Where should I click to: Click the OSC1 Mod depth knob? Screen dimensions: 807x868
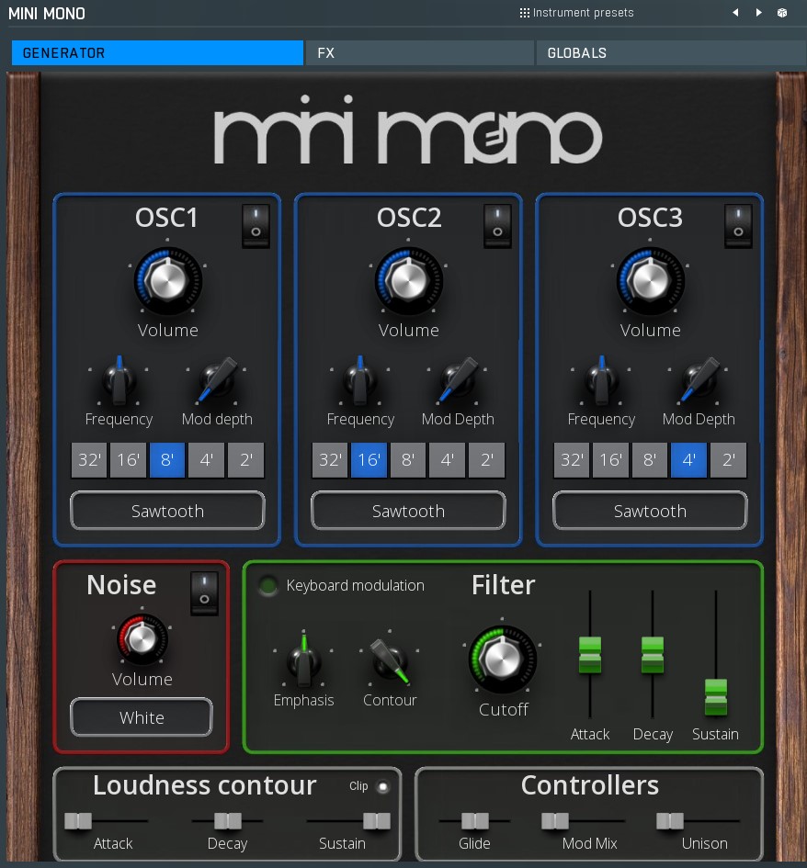(x=217, y=379)
